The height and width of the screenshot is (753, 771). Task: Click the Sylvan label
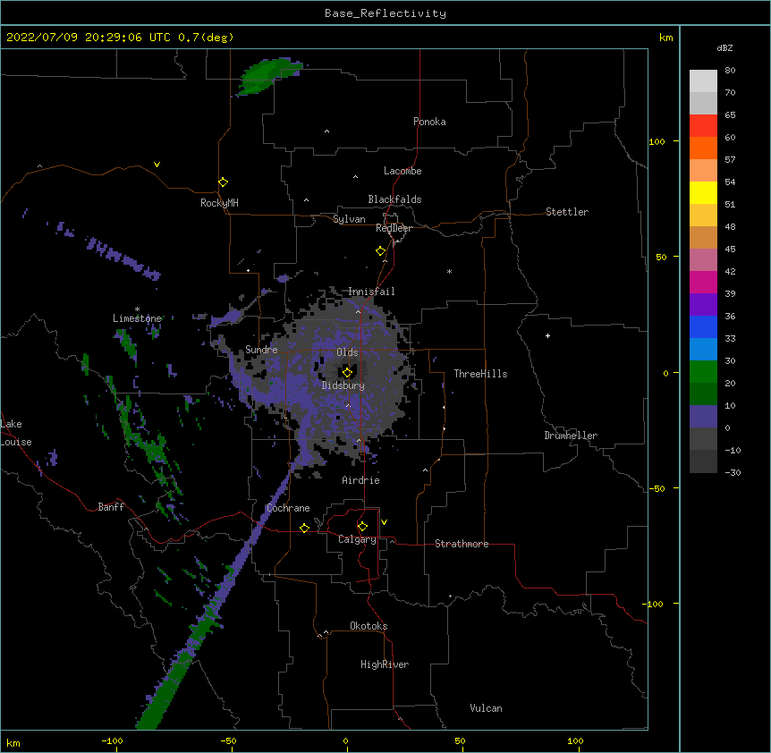tap(349, 219)
